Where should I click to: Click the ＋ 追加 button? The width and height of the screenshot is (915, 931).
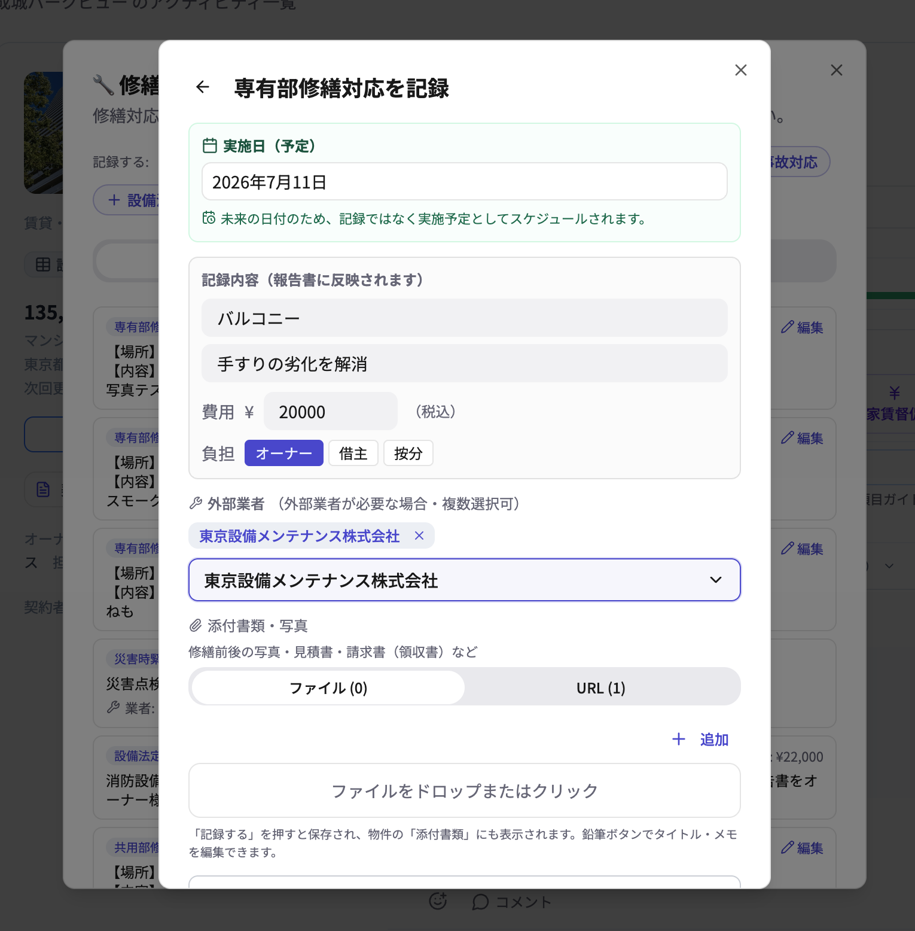coord(700,740)
